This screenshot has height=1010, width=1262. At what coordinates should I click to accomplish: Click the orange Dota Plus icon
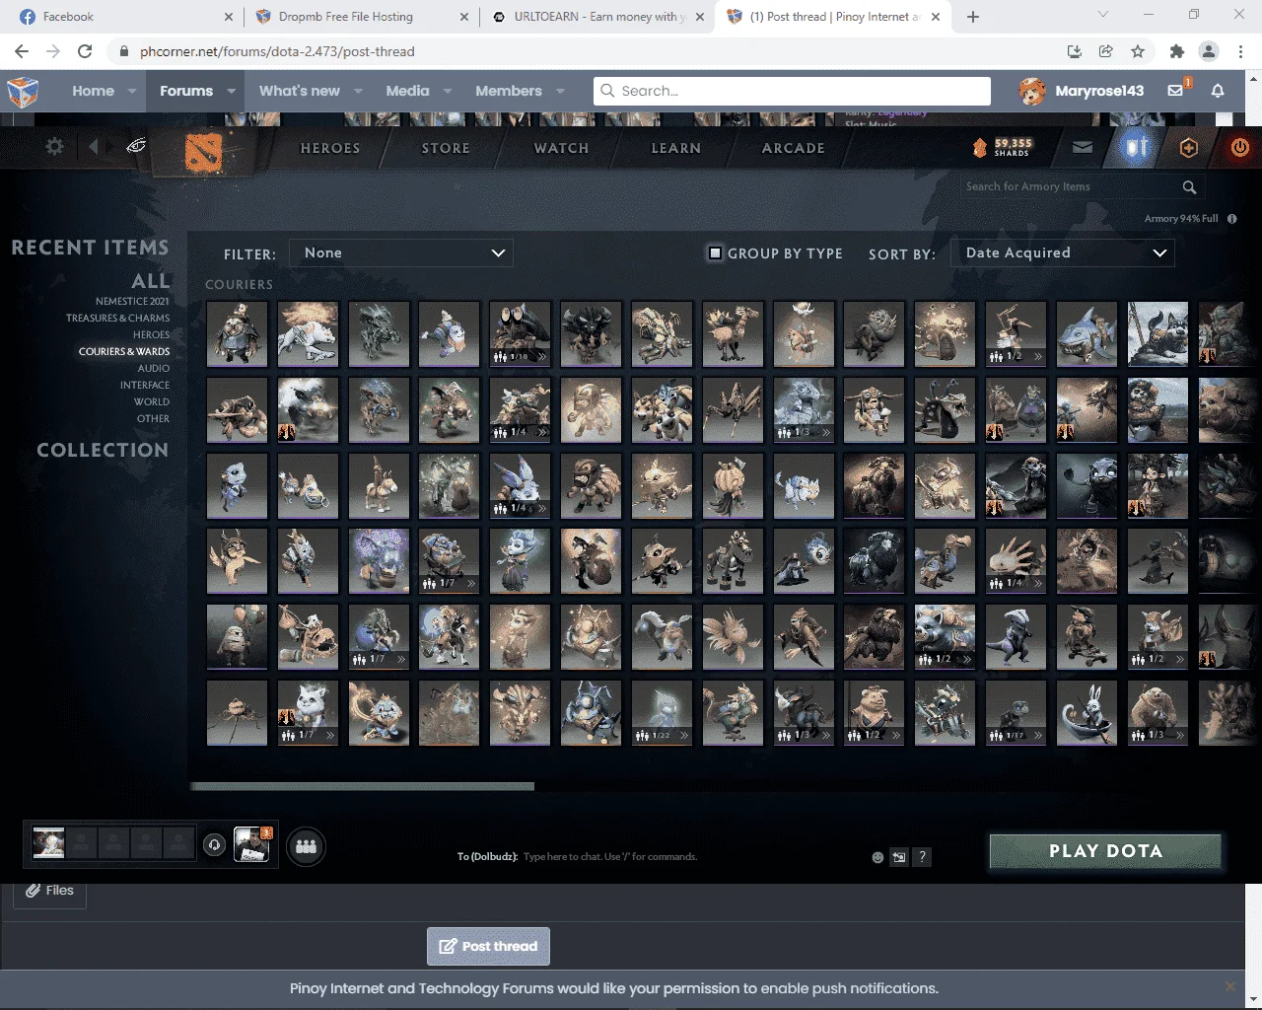point(1189,147)
